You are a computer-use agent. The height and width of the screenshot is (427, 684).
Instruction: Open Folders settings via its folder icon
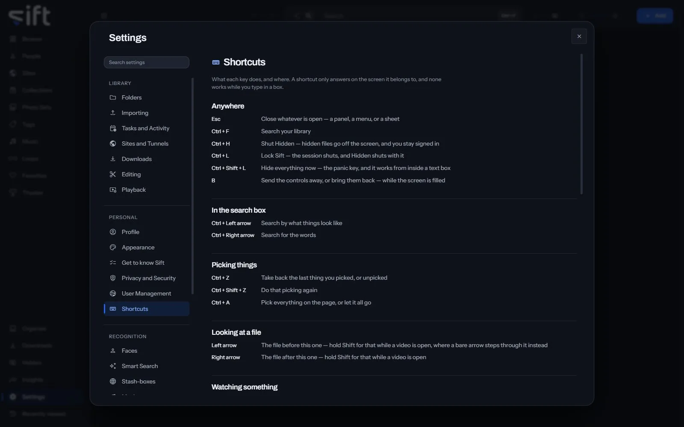113,97
